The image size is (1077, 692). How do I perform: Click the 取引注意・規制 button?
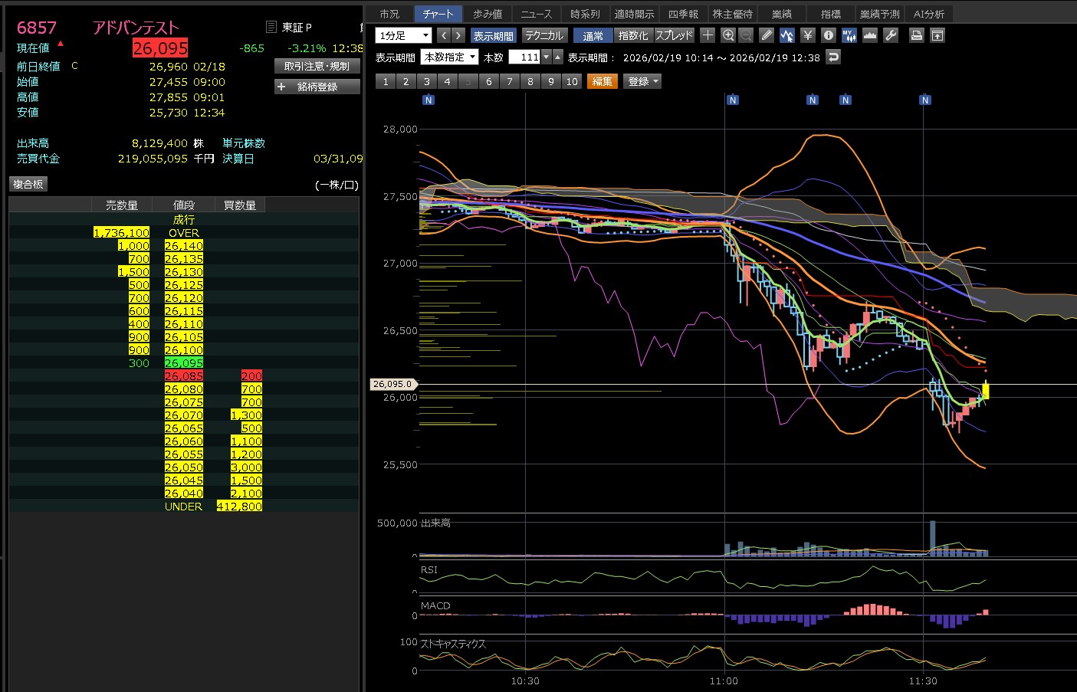pyautogui.click(x=317, y=67)
